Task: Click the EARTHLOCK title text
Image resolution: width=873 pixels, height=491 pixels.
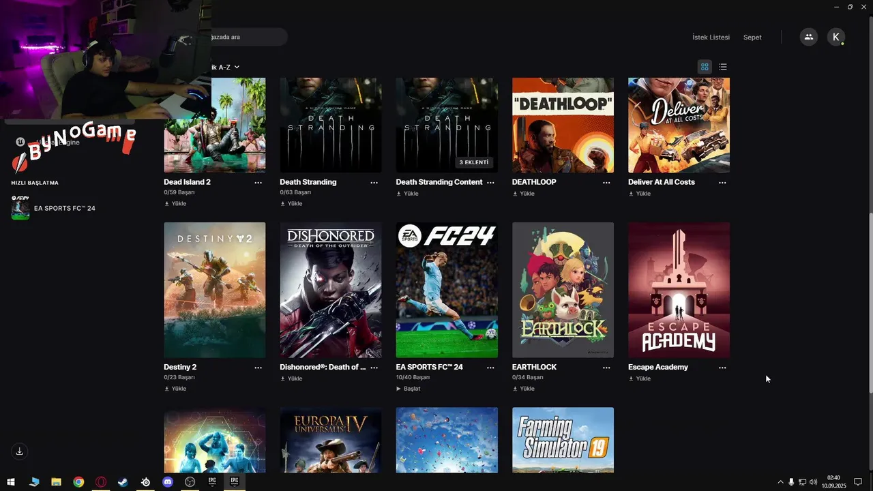Action: coord(534,367)
